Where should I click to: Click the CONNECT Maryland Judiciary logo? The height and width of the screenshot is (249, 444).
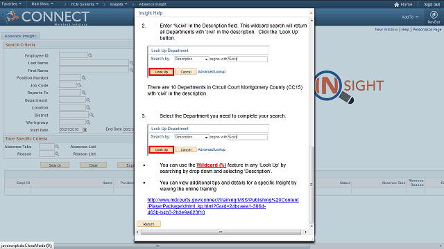point(46,17)
